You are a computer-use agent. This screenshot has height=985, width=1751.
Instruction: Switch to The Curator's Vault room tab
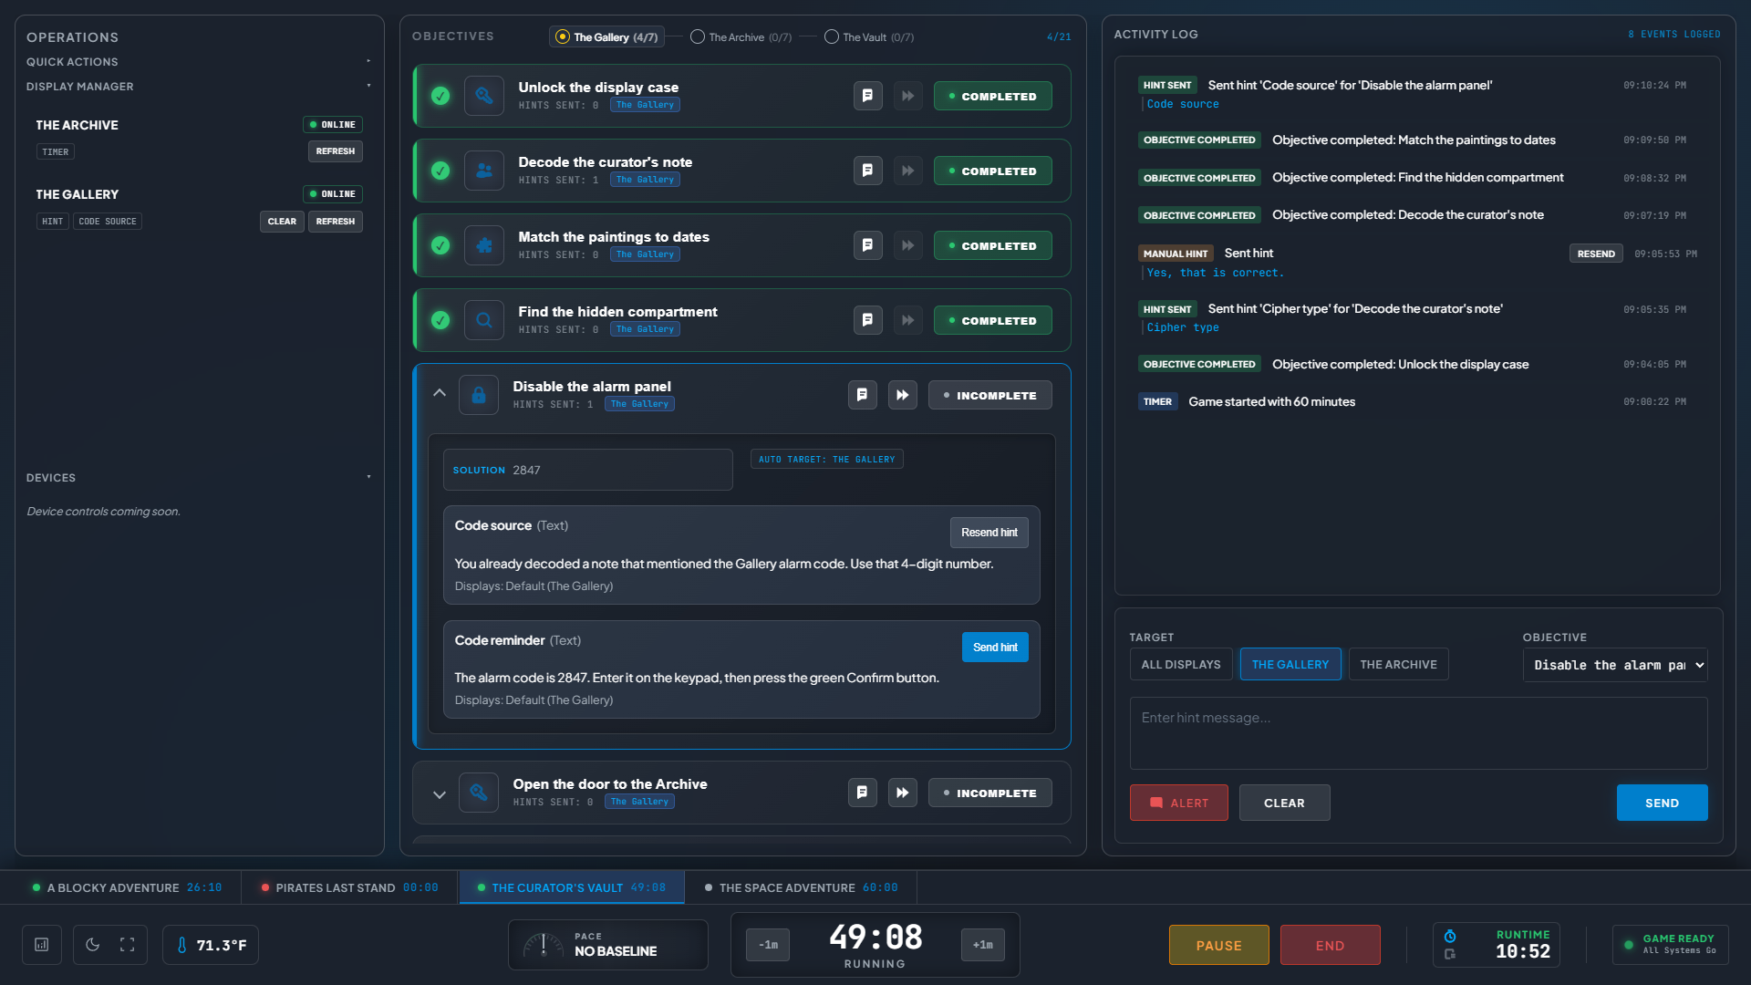(572, 887)
